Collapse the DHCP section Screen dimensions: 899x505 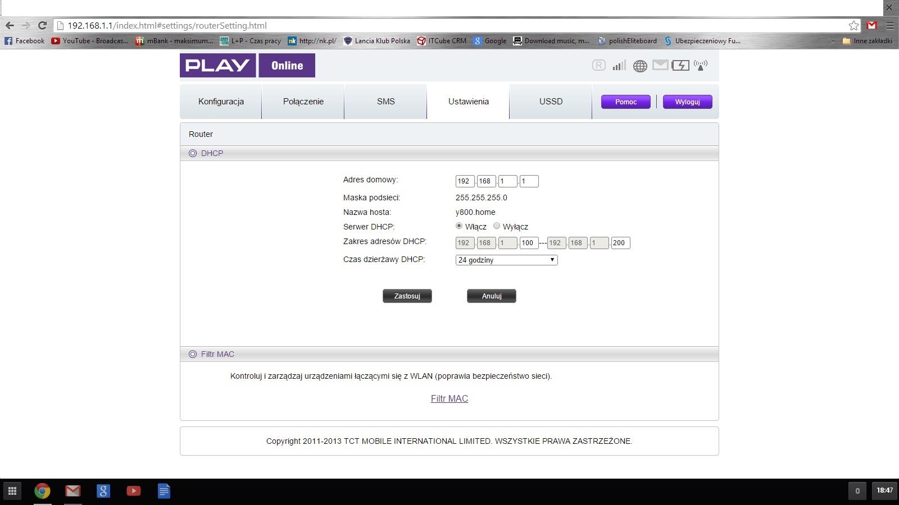click(x=193, y=153)
